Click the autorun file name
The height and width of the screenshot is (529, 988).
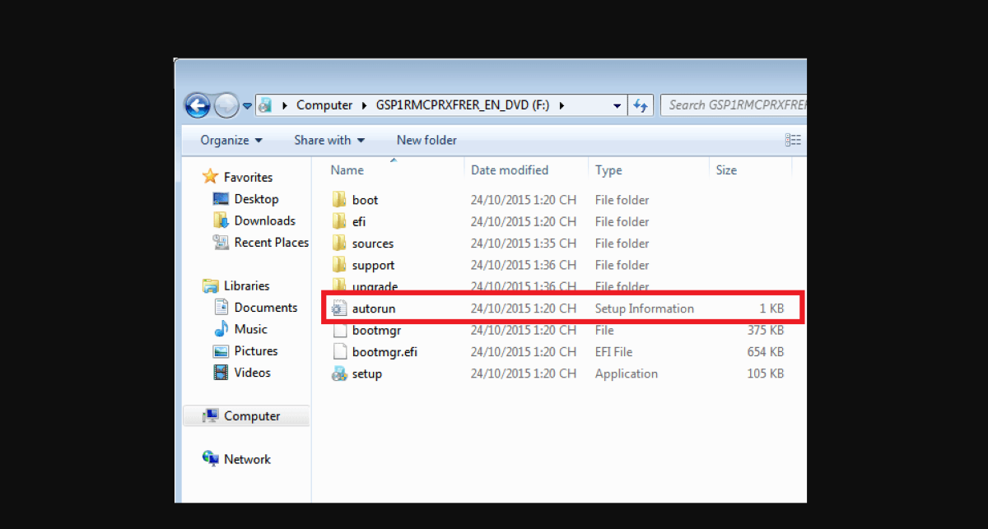tap(374, 309)
